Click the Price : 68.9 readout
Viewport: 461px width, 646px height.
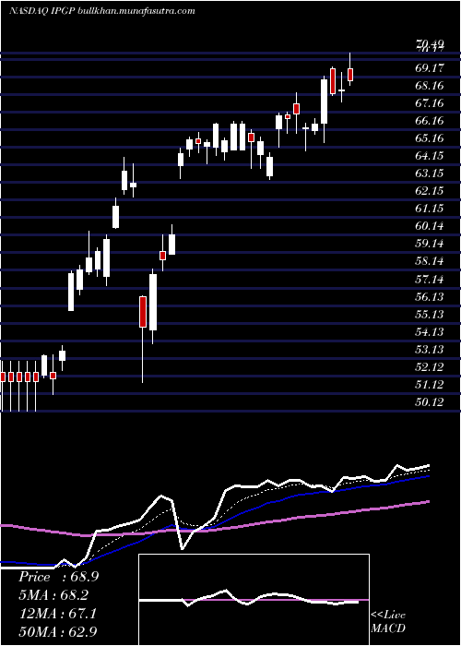[x=58, y=577]
